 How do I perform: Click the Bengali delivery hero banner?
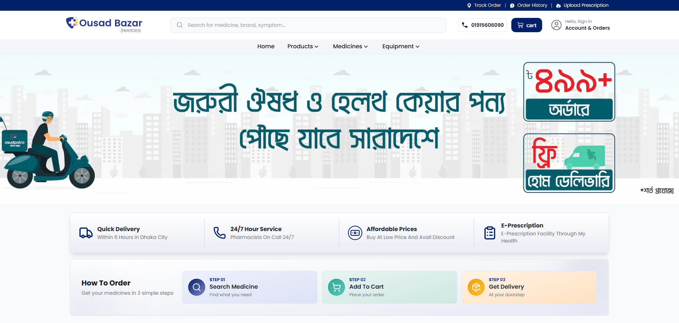click(339, 129)
